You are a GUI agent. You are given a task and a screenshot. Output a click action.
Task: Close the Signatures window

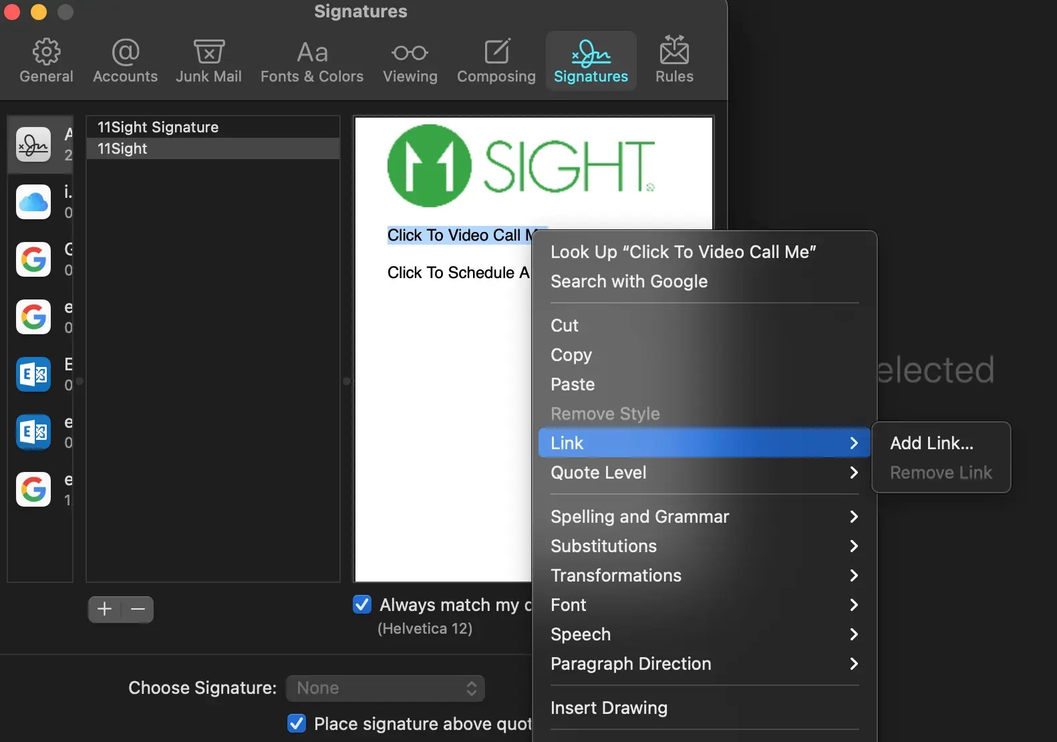pos(11,11)
